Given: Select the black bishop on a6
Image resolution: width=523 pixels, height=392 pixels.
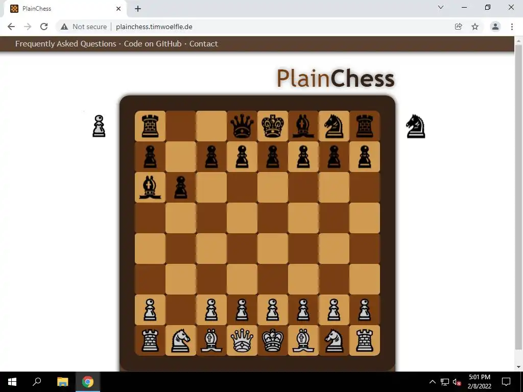Looking at the screenshot, I should click(x=150, y=187).
